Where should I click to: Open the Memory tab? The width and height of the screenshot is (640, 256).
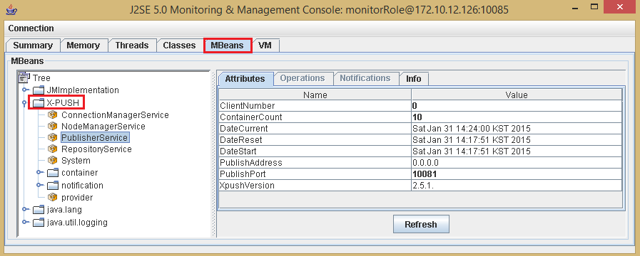pos(83,46)
